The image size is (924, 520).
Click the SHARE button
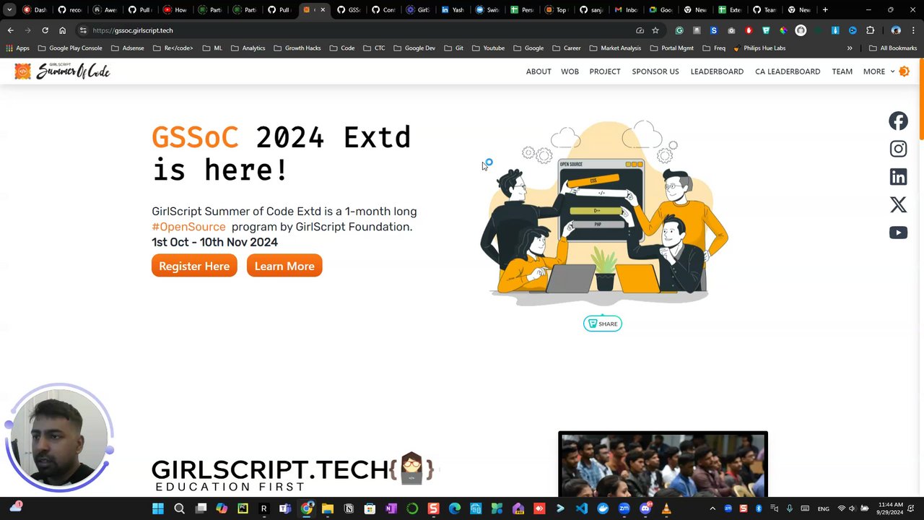603,324
